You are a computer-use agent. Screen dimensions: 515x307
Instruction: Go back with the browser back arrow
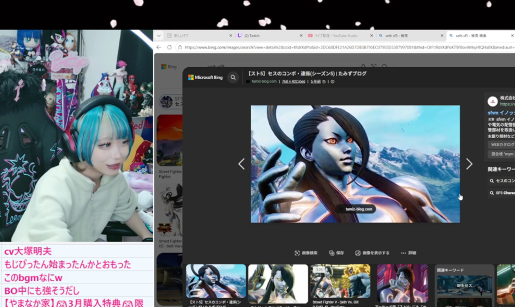coord(159,47)
